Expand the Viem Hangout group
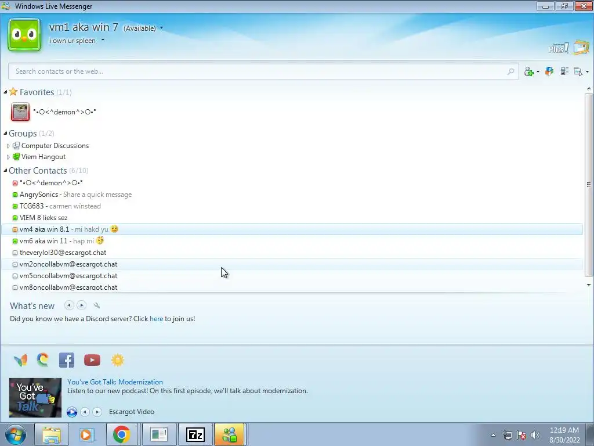 pyautogui.click(x=8, y=157)
